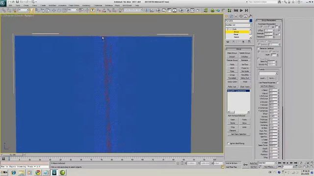The image size is (314, 176).
Task: Click the Mirror tool icon
Action: click(x=146, y=10)
